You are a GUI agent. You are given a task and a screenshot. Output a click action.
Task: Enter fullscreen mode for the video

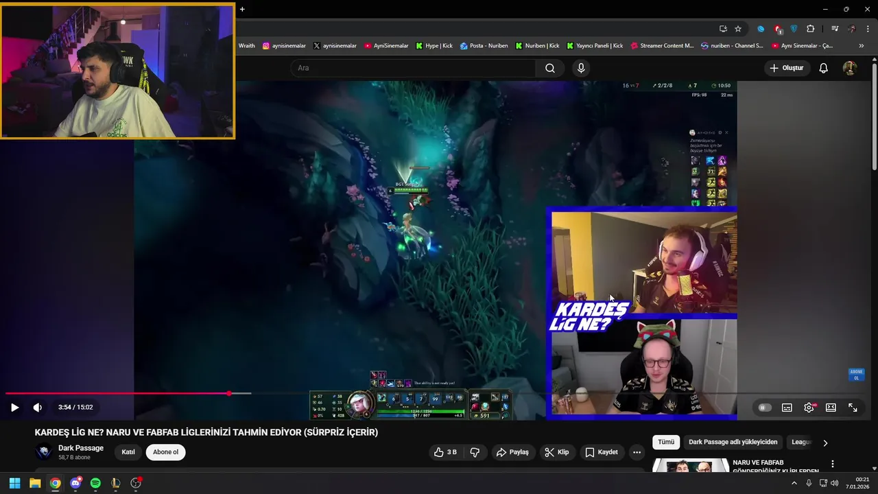point(853,408)
